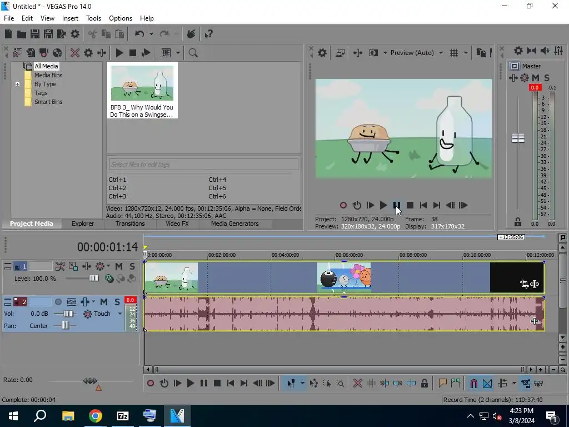Click the What's This help icon
This screenshot has width=569, height=427.
coord(209,34)
